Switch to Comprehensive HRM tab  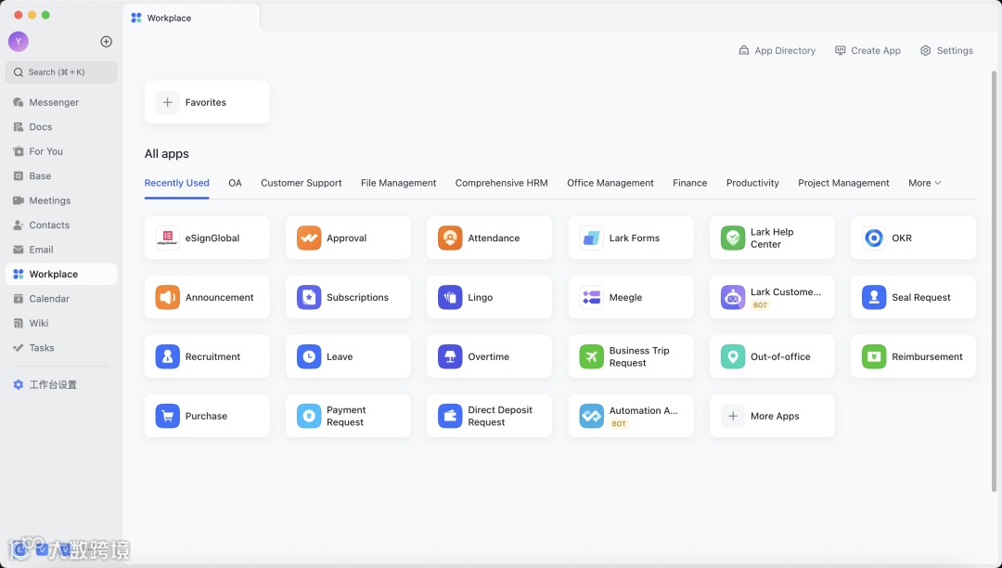coord(502,183)
